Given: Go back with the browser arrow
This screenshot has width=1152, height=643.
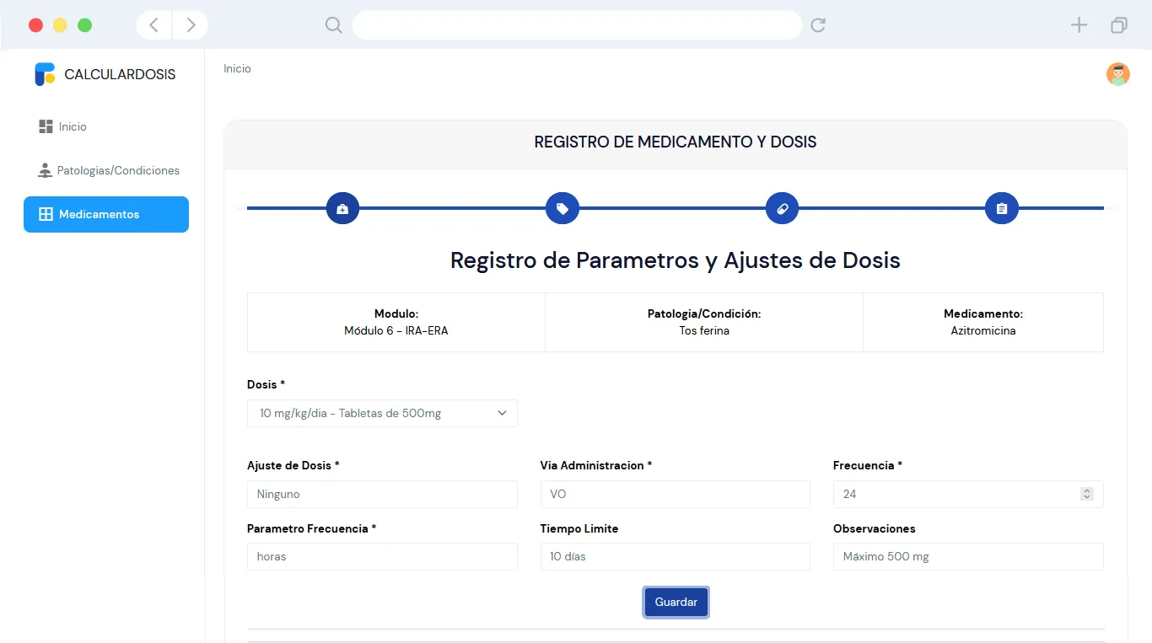Looking at the screenshot, I should (x=154, y=25).
